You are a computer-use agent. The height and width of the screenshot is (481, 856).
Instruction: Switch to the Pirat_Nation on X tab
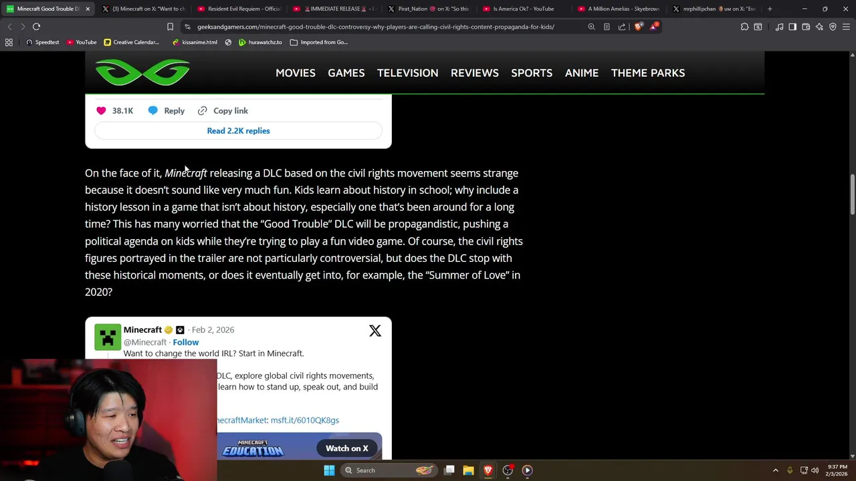point(429,9)
